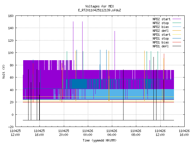Click the NPD2 start purple legend line
This screenshot has width=190, height=143.
pos(177,19)
